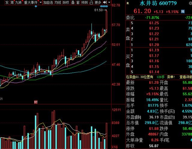Click the blue diamond event marker below 重大事件

coord(36,6)
